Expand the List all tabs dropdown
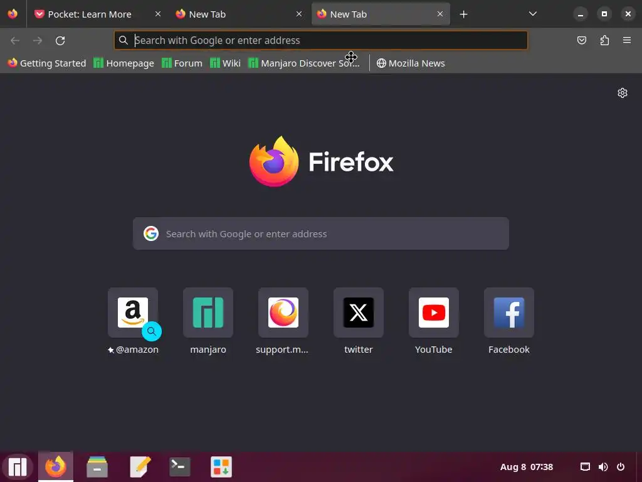This screenshot has width=642, height=482. coord(533,14)
